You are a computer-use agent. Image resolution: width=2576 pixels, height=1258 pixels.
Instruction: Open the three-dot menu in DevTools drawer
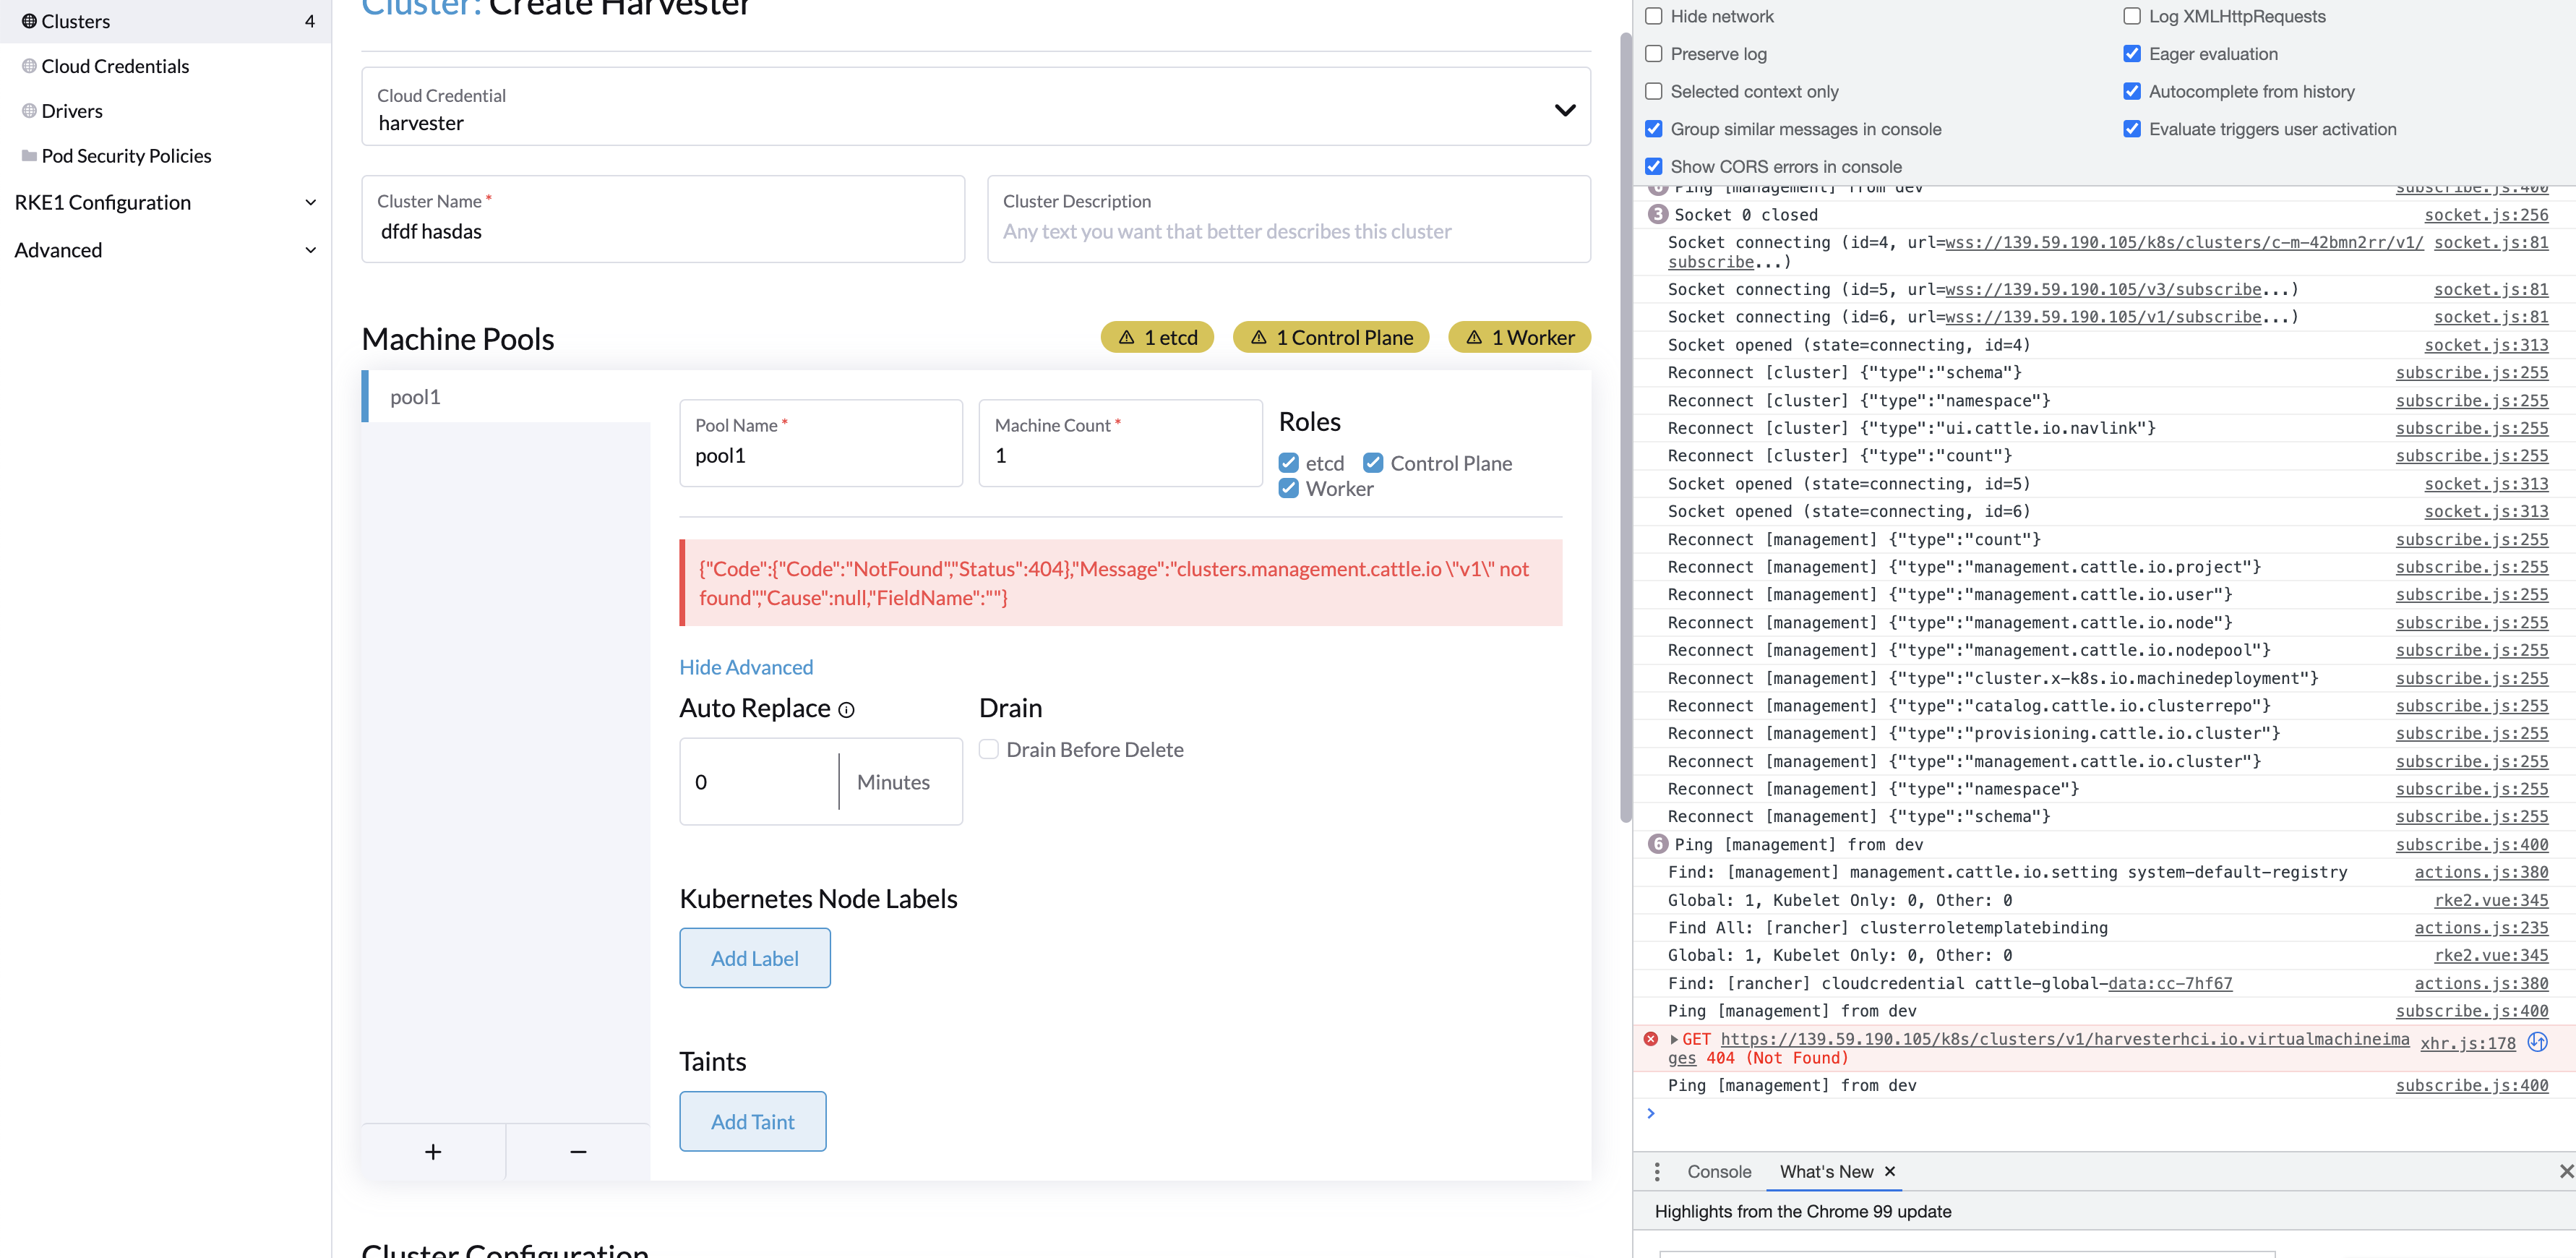(x=1658, y=1171)
